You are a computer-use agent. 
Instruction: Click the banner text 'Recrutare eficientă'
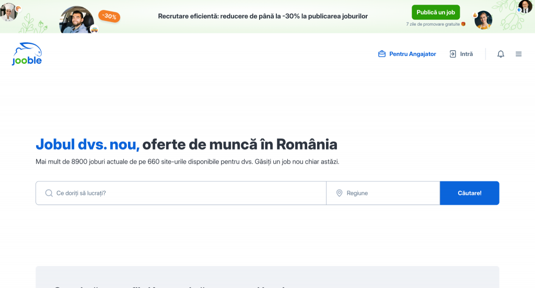tap(188, 16)
